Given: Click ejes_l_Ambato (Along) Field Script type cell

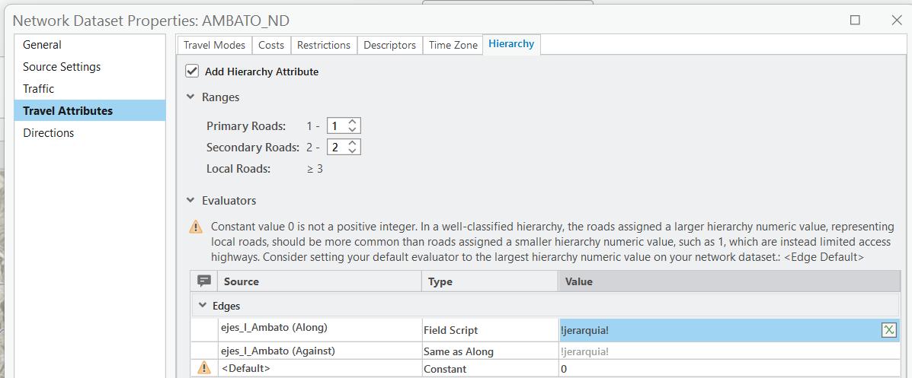Looking at the screenshot, I should coord(489,331).
